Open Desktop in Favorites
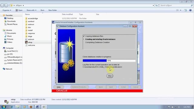 click(10, 18)
